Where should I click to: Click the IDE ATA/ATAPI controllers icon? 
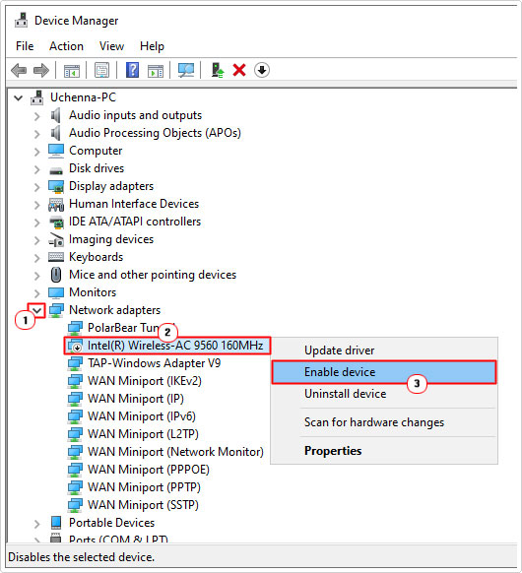(x=56, y=222)
